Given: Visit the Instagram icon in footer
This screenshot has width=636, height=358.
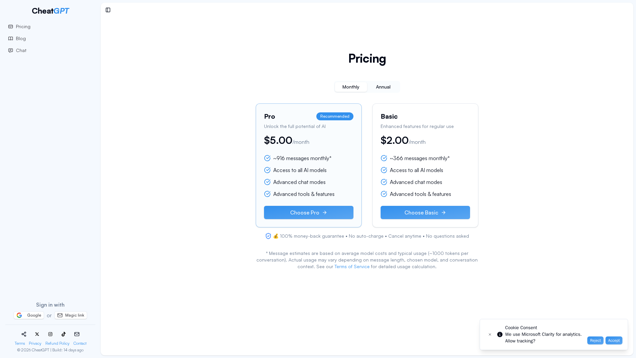Looking at the screenshot, I should [x=50, y=334].
